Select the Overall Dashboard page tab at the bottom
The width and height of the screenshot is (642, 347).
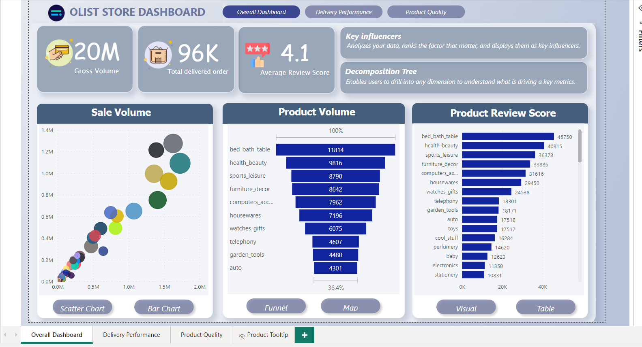(57, 335)
